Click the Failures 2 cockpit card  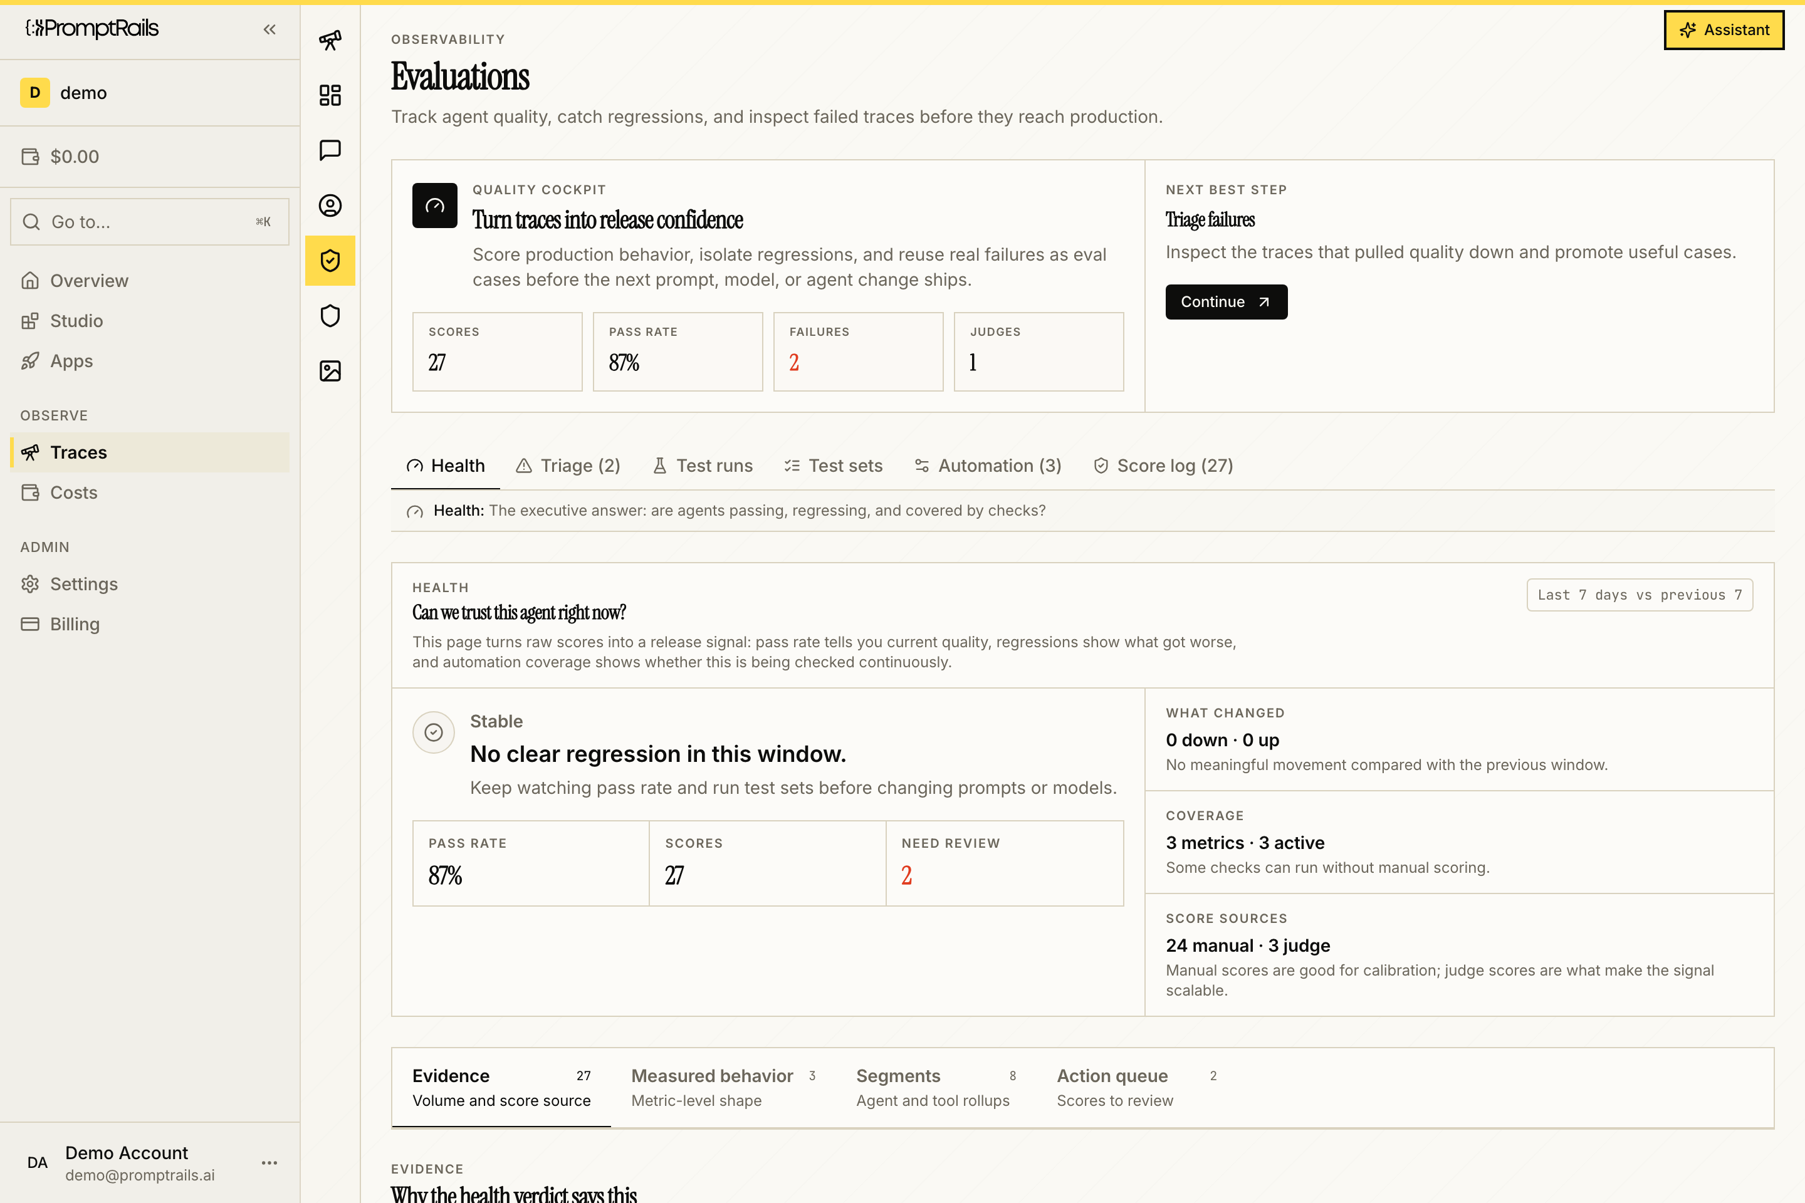[858, 352]
